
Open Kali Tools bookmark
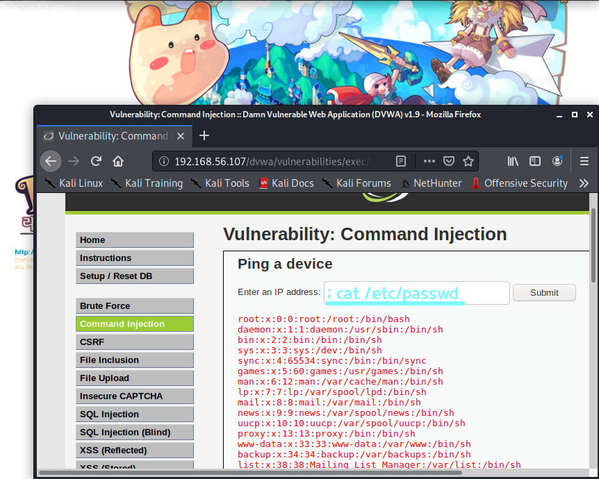(220, 183)
